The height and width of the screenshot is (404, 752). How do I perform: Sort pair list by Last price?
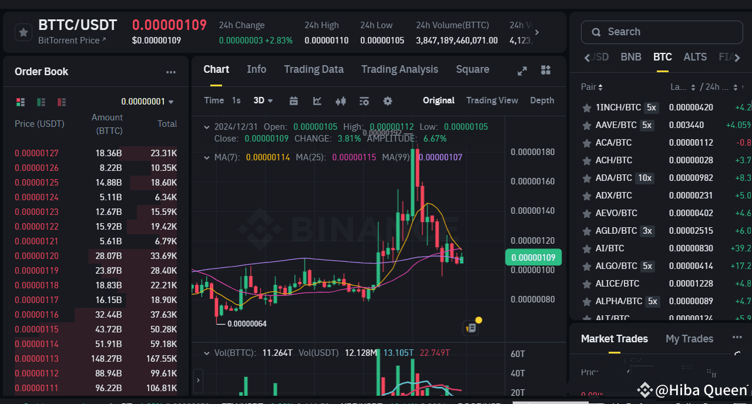click(x=683, y=87)
